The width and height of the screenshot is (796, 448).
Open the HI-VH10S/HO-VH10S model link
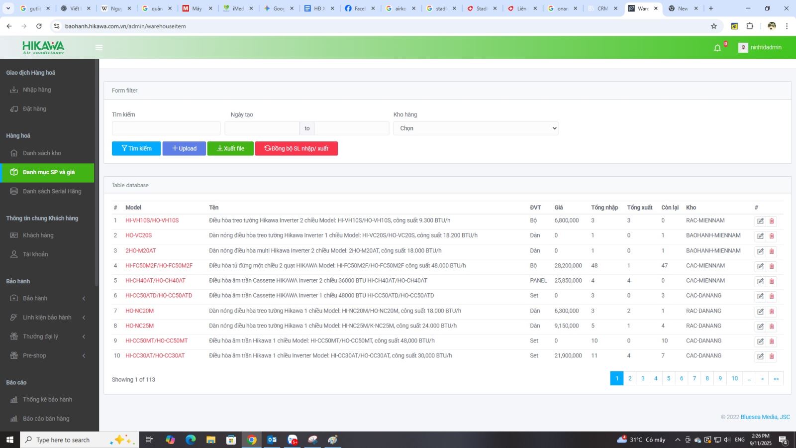152,221
